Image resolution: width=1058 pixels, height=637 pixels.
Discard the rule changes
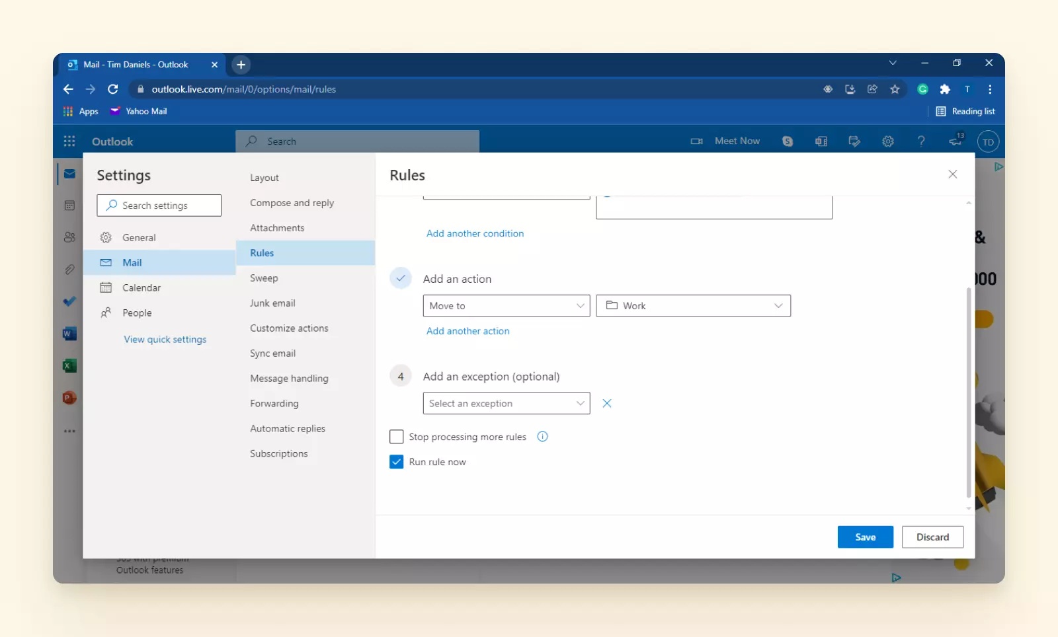tap(932, 537)
